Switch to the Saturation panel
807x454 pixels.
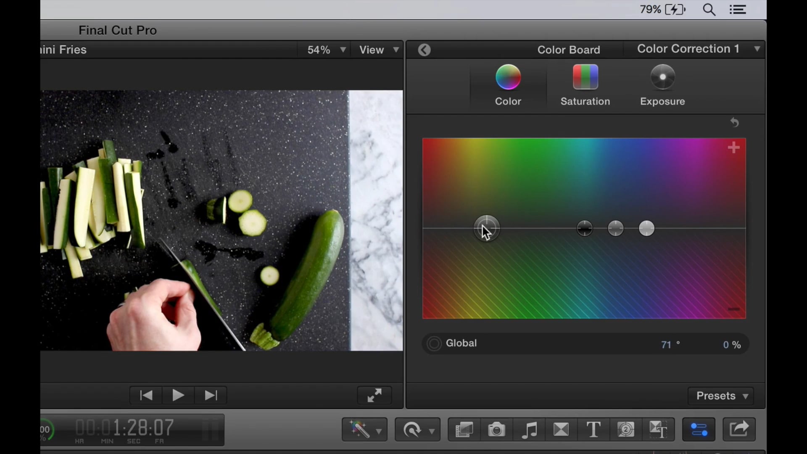click(x=585, y=83)
